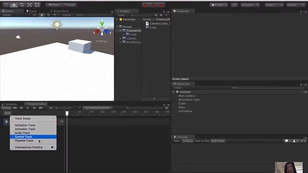
Task: Toggle Collapse in Console
Action: pos(188,141)
